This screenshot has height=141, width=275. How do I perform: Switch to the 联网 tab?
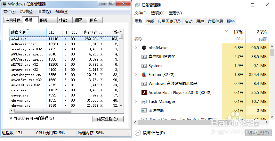tap(80, 20)
